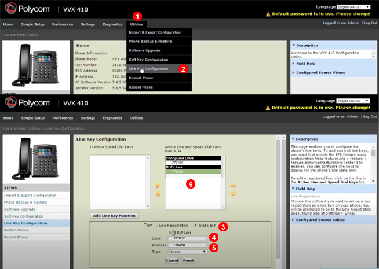Open the Utilities menu in upper navigation bar
This screenshot has height=269, width=379.
(x=136, y=24)
